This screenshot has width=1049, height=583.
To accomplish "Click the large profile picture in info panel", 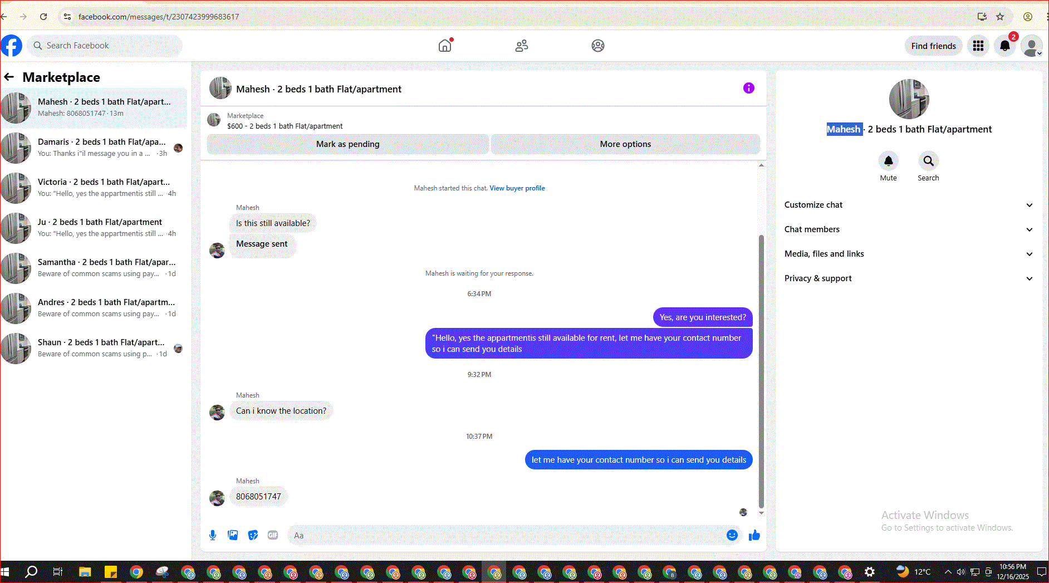I will pos(909,99).
